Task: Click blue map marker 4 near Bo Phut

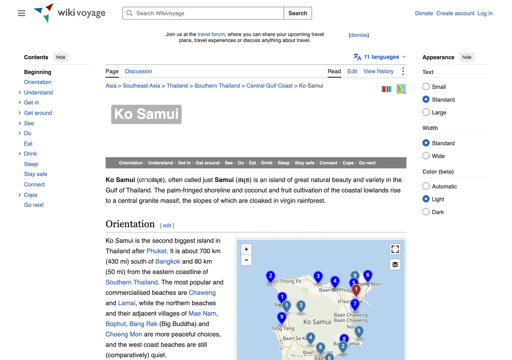Action: tap(335, 282)
